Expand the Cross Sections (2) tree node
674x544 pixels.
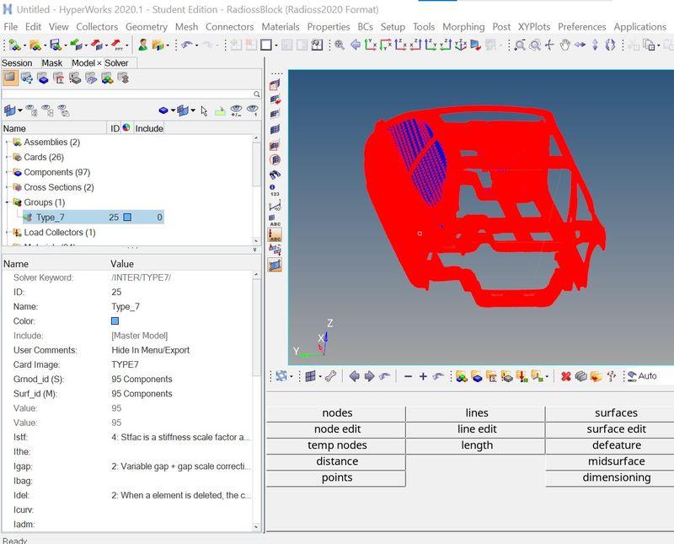[x=7, y=187]
